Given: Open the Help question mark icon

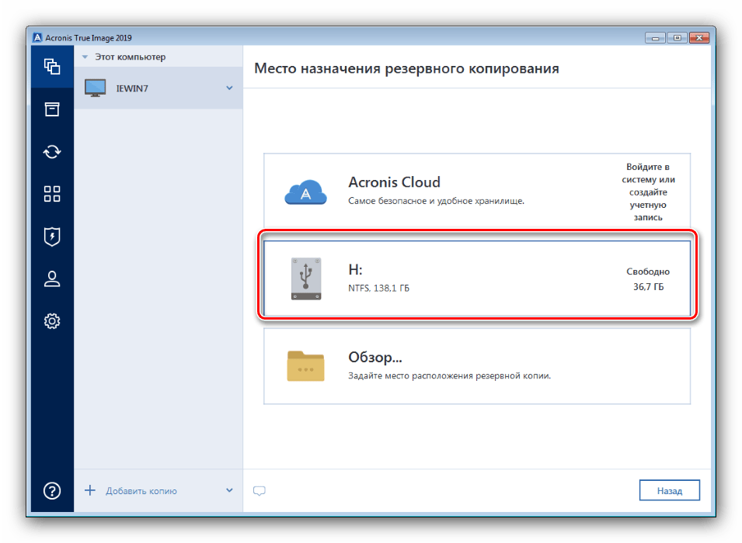Looking at the screenshot, I should click(52, 490).
